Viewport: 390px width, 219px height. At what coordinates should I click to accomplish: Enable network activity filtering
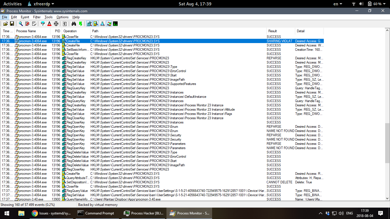click(102, 24)
